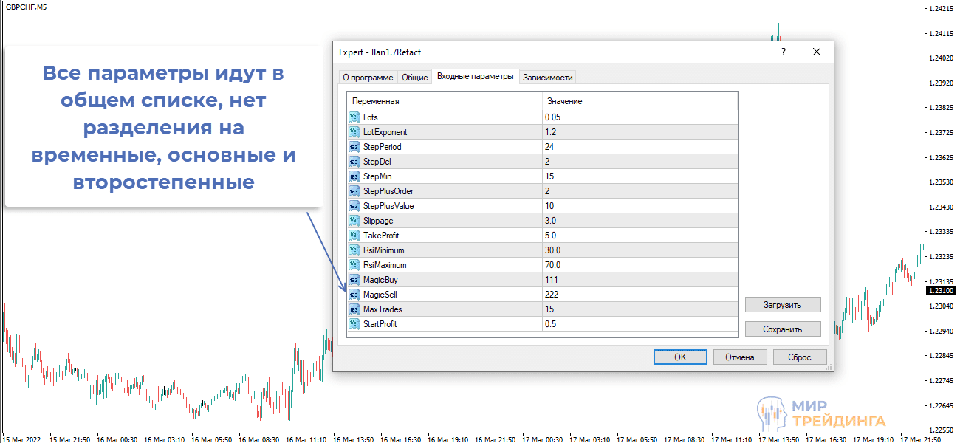This screenshot has width=960, height=443.
Task: Click the icon next to LotExponent
Action: coord(354,132)
